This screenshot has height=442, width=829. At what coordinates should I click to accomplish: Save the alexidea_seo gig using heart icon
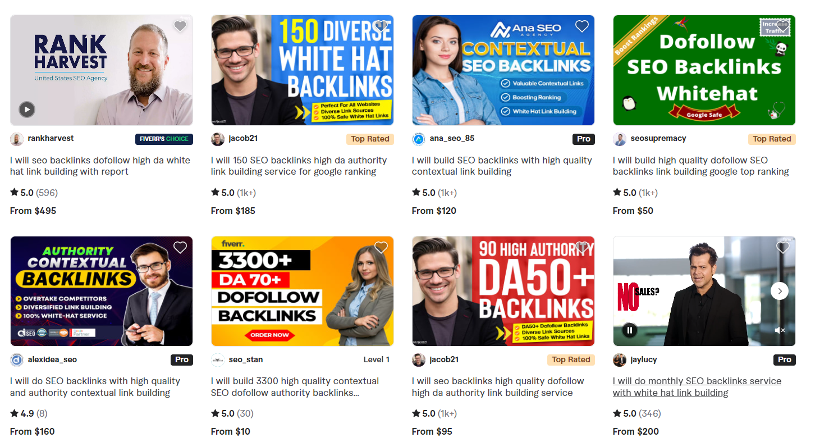point(180,248)
